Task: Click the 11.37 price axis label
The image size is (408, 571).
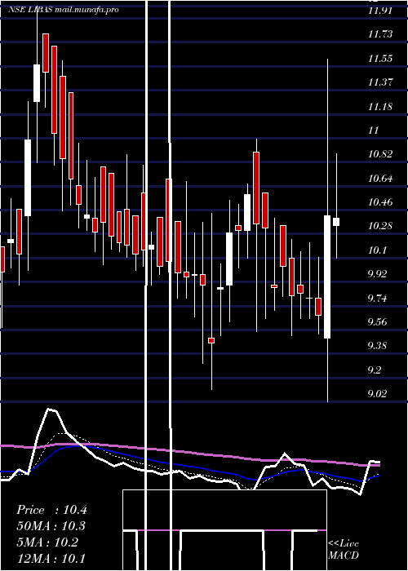Action: coord(380,82)
